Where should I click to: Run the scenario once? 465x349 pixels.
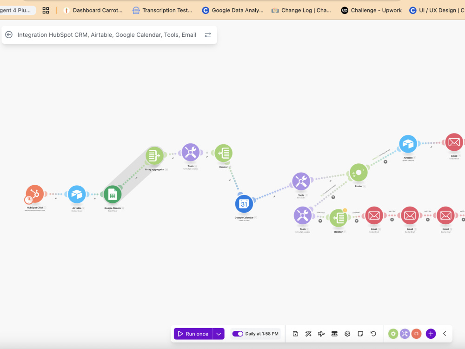(x=193, y=334)
